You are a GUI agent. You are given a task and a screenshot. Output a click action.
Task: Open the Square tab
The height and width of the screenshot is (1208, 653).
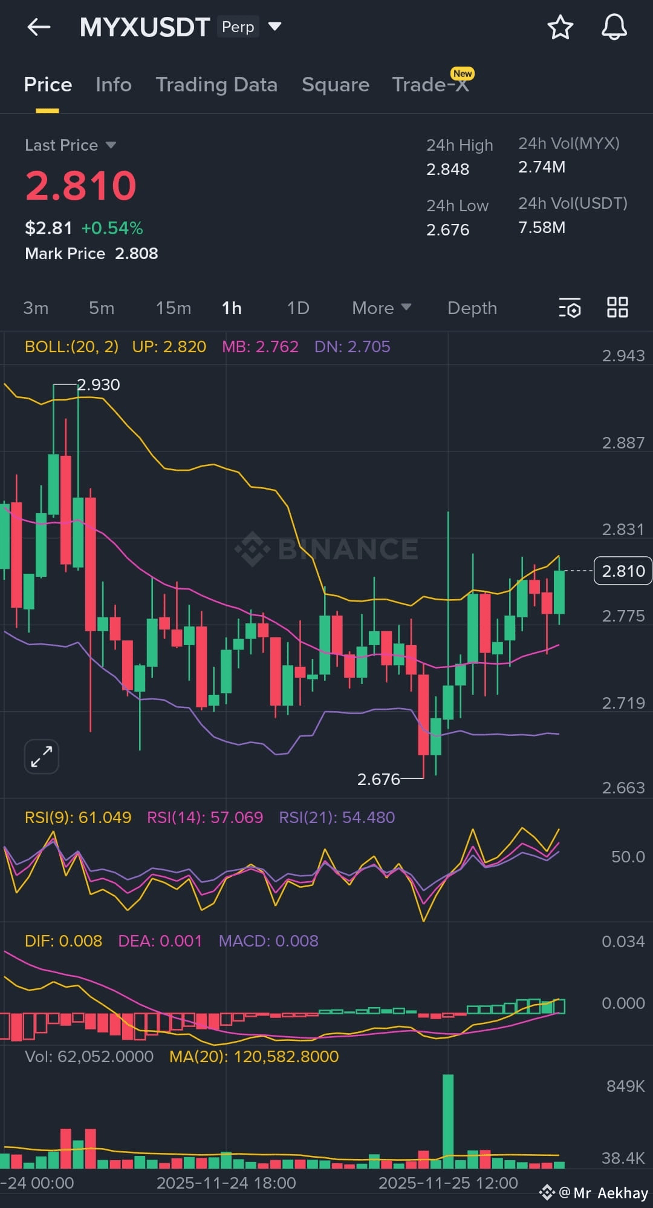336,85
